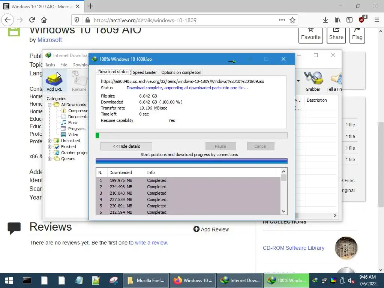The image size is (384, 288).
Task: Open a new Firefox tab with plus
Action: (x=90, y=6)
